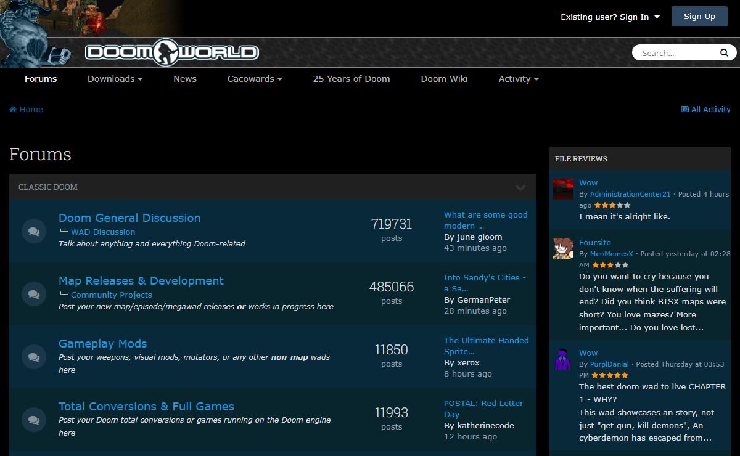This screenshot has height=456, width=740.
Task: Open 'Wow' review by PurplDanial
Action: [588, 352]
